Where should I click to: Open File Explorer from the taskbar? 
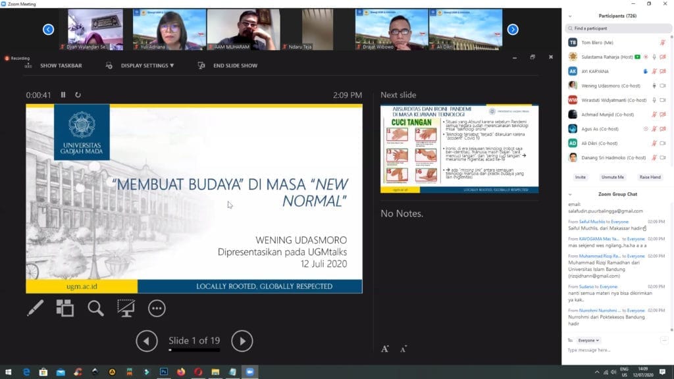point(215,372)
